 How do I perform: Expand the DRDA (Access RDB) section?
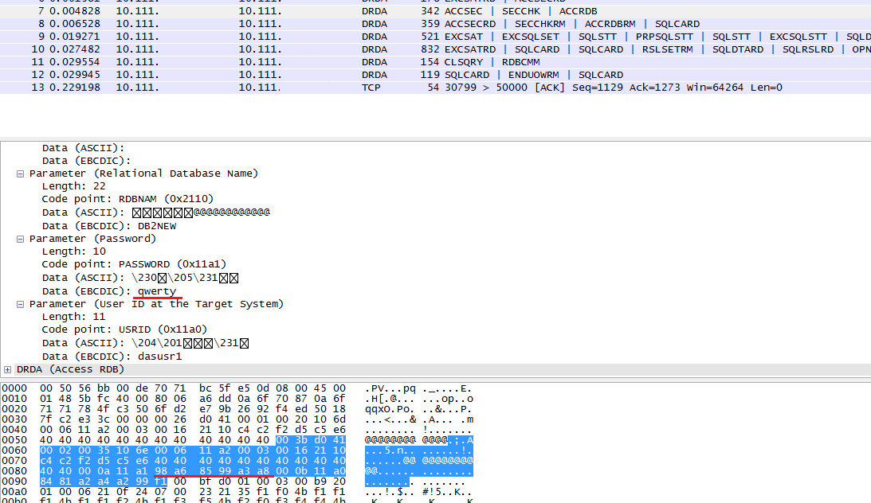tap(7, 369)
